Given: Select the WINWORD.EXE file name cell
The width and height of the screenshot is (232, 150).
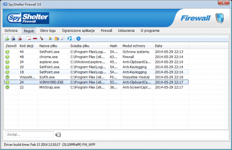Looking at the screenshot, I should (51, 82).
